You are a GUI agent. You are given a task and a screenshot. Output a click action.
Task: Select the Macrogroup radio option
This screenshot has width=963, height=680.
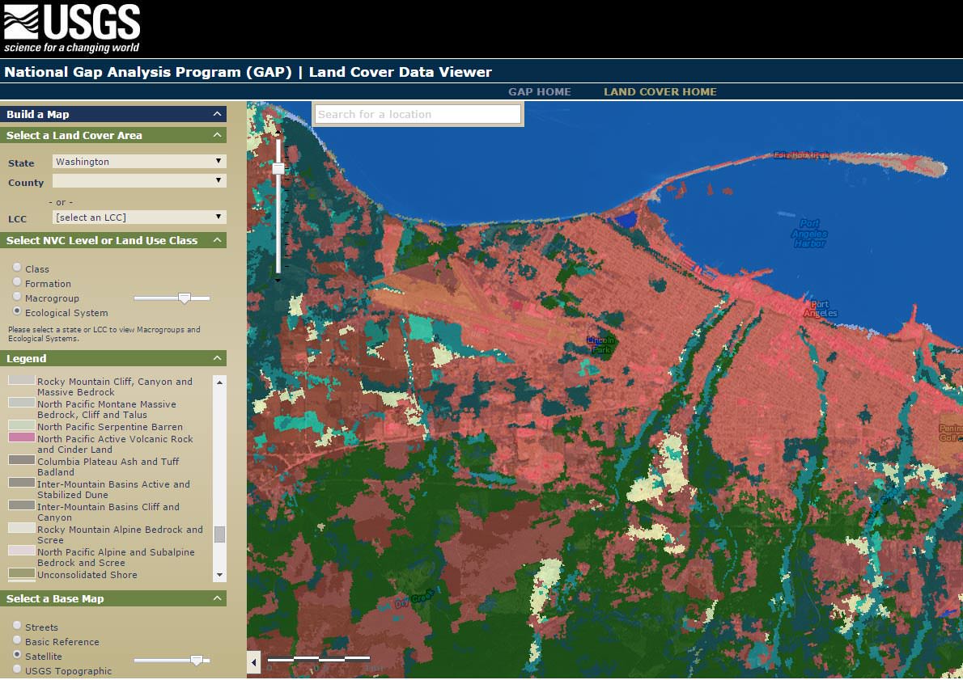(17, 297)
